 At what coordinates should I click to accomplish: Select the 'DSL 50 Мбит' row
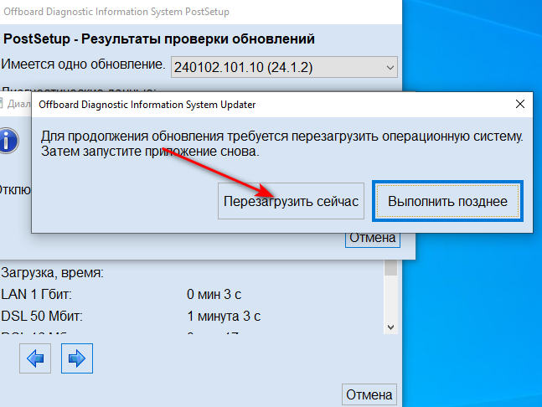click(x=42, y=316)
